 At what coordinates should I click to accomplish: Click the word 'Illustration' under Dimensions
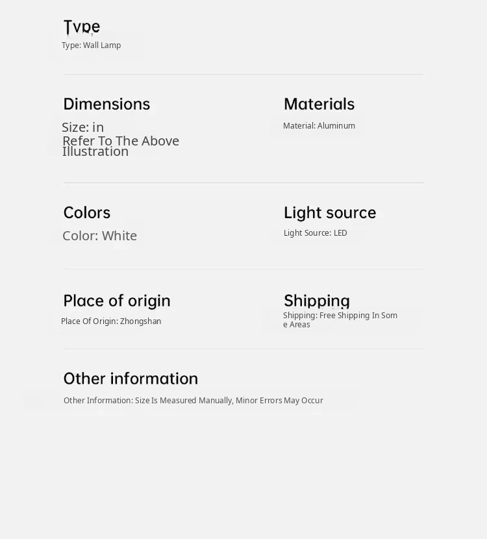(x=95, y=152)
